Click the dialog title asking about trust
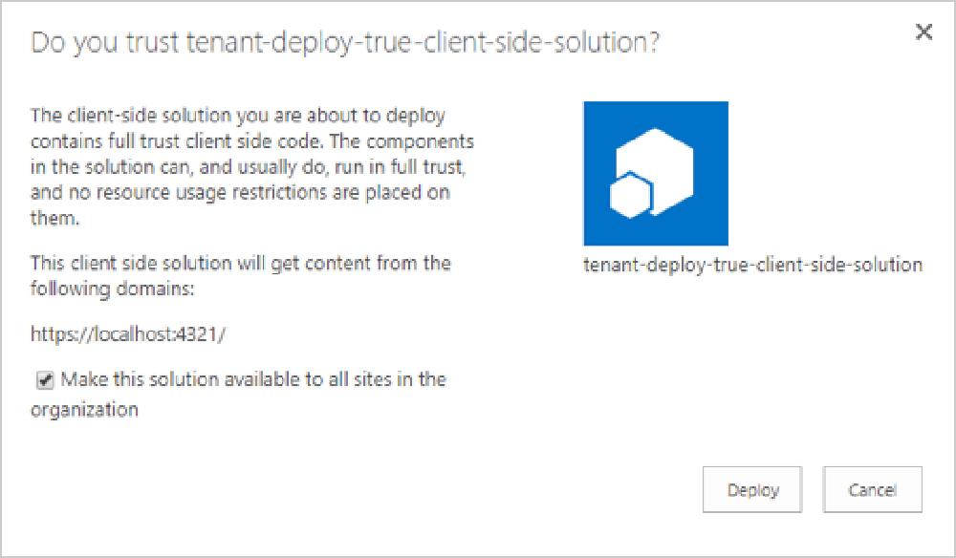The height and width of the screenshot is (558, 956). (343, 42)
